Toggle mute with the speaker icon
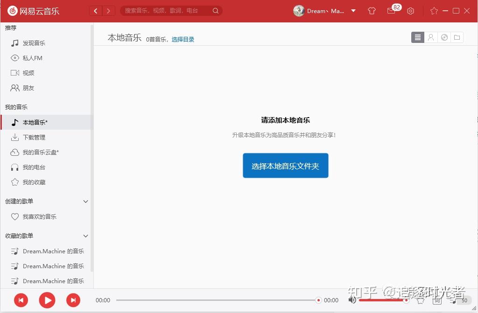This screenshot has height=313, width=478. coord(353,300)
